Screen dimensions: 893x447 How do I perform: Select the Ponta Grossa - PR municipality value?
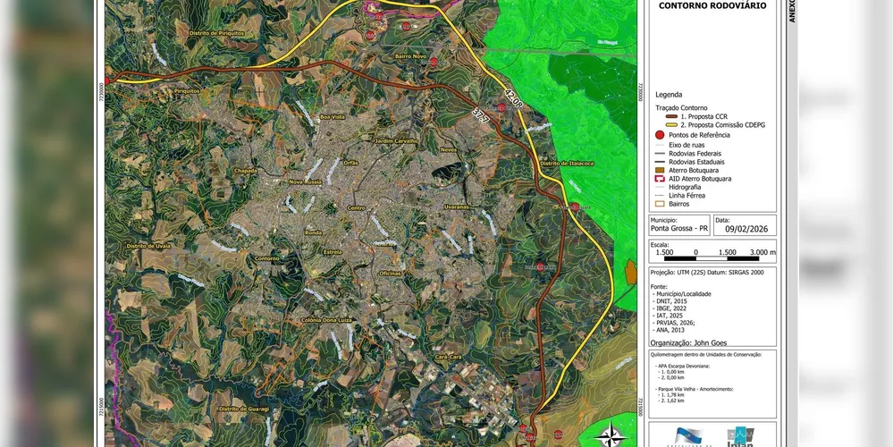point(679,229)
